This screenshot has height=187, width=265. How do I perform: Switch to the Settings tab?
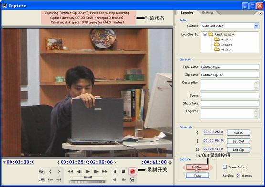pyautogui.click(x=208, y=13)
